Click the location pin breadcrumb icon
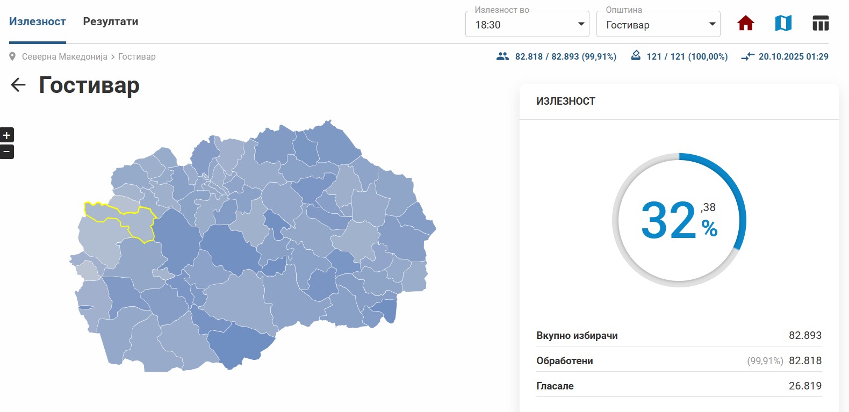Screen dimensions: 849x412 click(12, 56)
